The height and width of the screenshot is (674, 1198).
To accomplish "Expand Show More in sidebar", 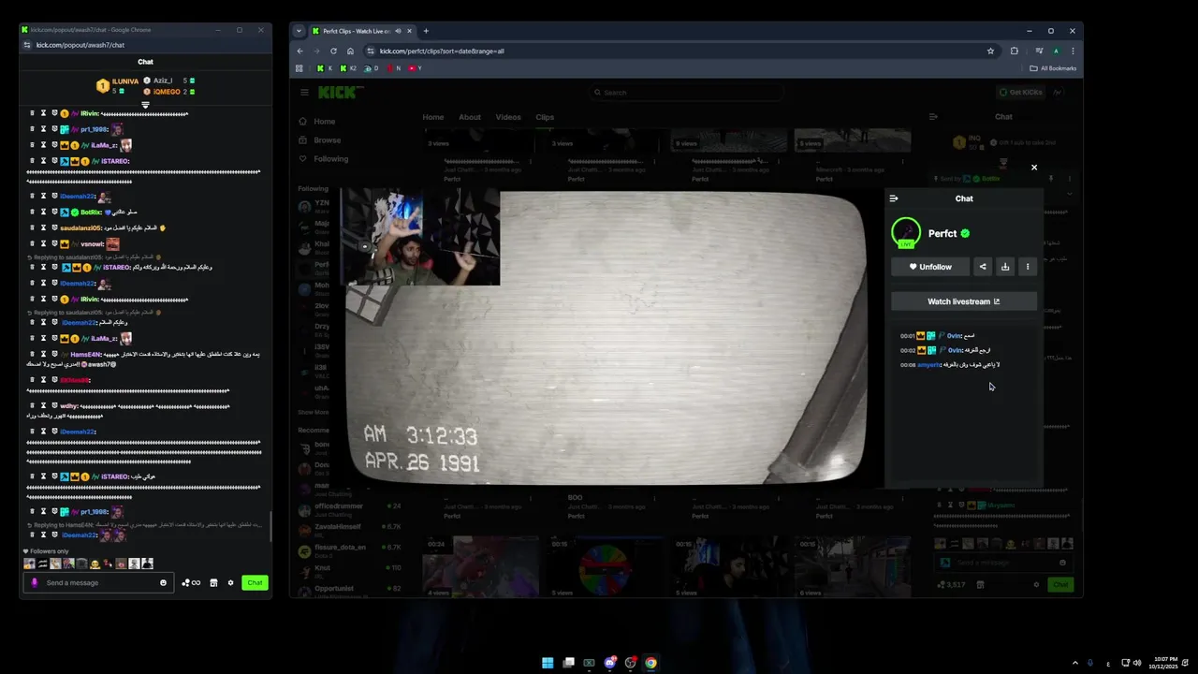I will point(314,412).
